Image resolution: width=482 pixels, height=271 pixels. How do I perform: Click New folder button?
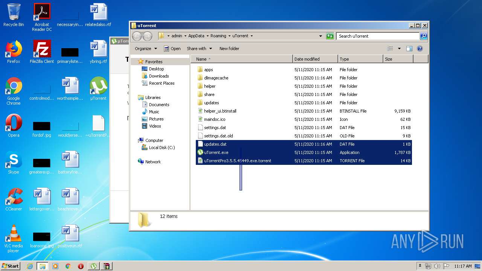tap(229, 49)
